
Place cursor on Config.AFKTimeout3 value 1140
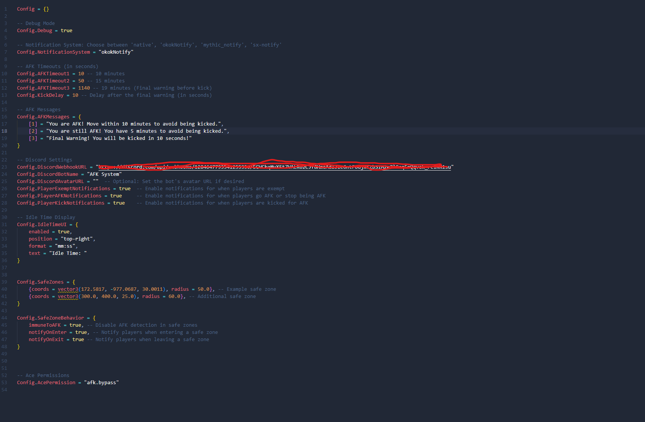84,88
